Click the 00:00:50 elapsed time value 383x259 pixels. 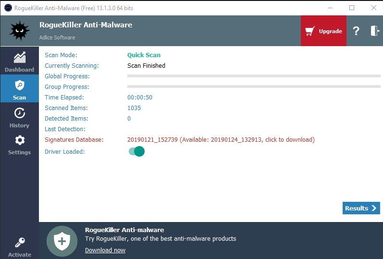140,98
